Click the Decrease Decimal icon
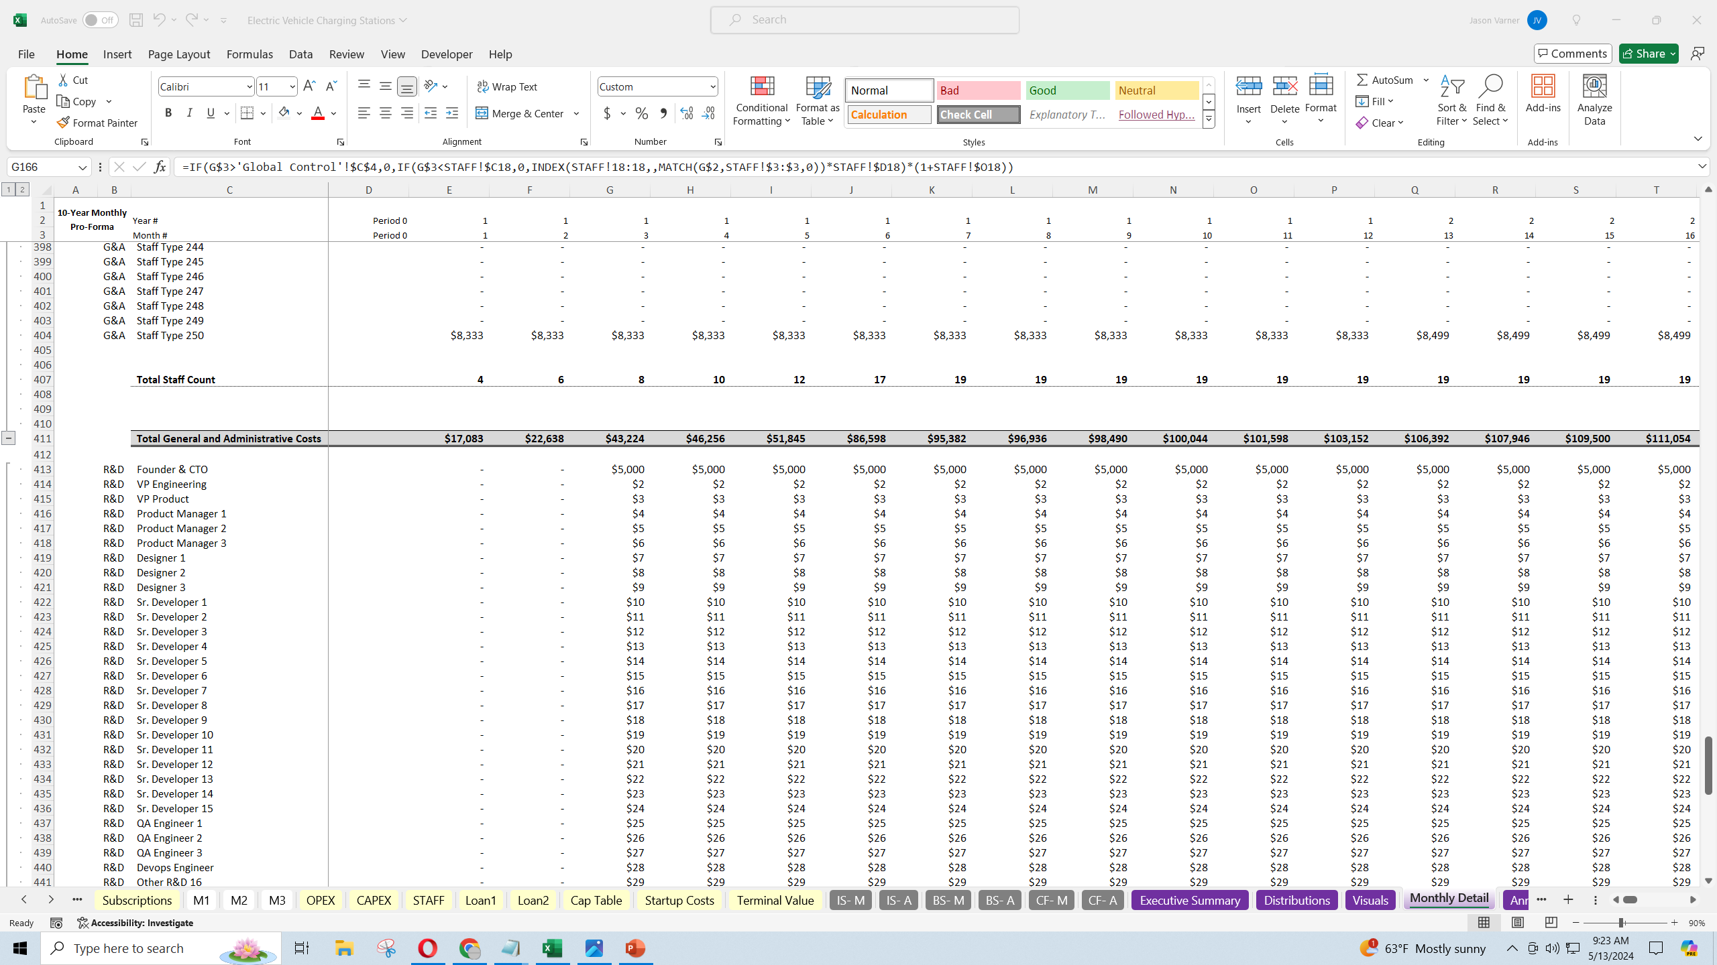Viewport: 1717px width, 965px height. (708, 113)
